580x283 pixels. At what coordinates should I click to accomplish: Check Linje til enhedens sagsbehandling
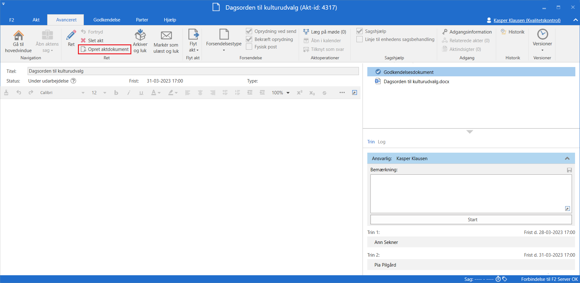click(x=360, y=39)
